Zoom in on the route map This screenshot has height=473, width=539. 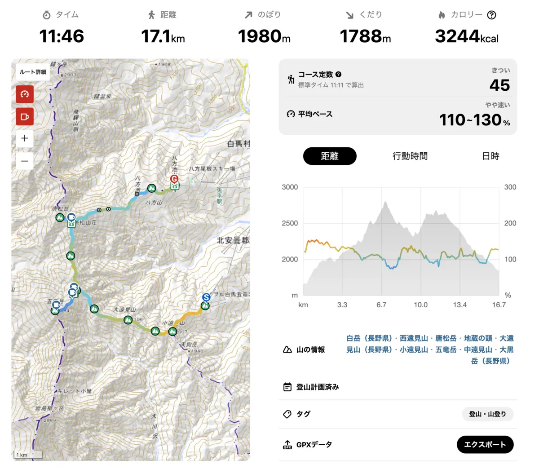pyautogui.click(x=25, y=138)
